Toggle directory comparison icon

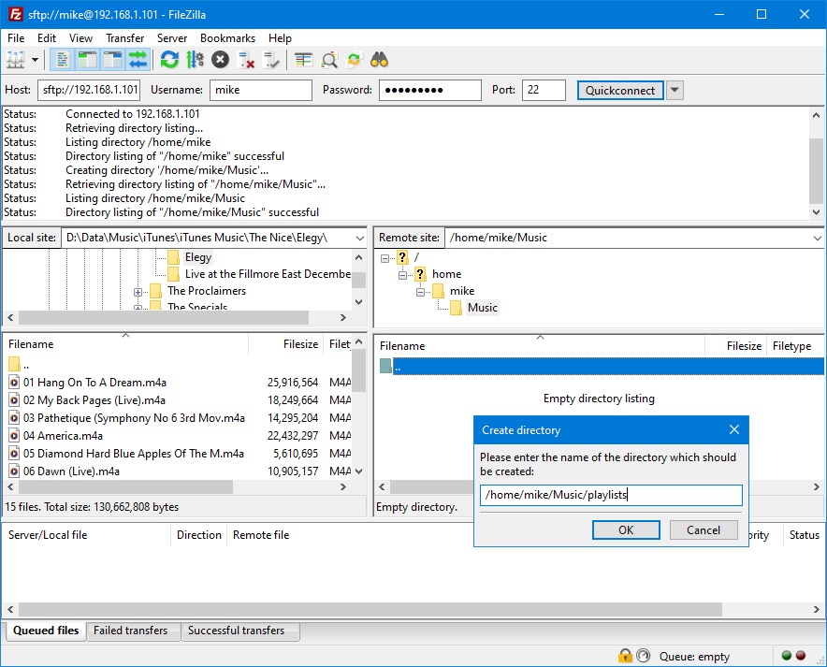coord(329,60)
